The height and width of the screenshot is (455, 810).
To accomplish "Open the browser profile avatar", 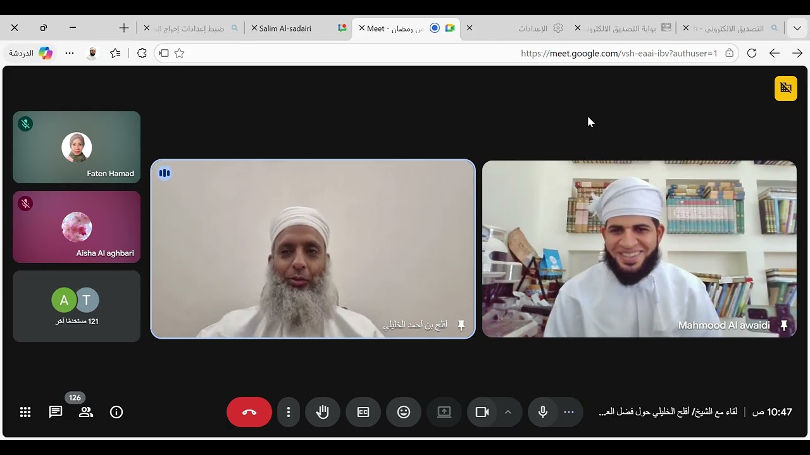I will (92, 53).
